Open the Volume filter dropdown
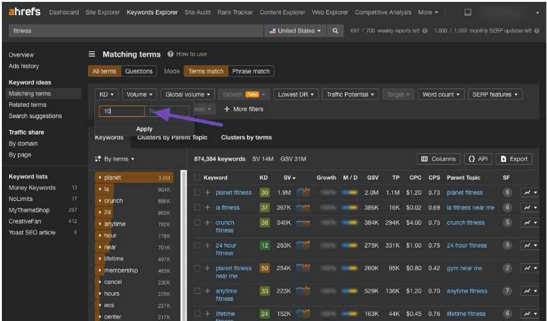This screenshot has width=547, height=321. tap(140, 94)
